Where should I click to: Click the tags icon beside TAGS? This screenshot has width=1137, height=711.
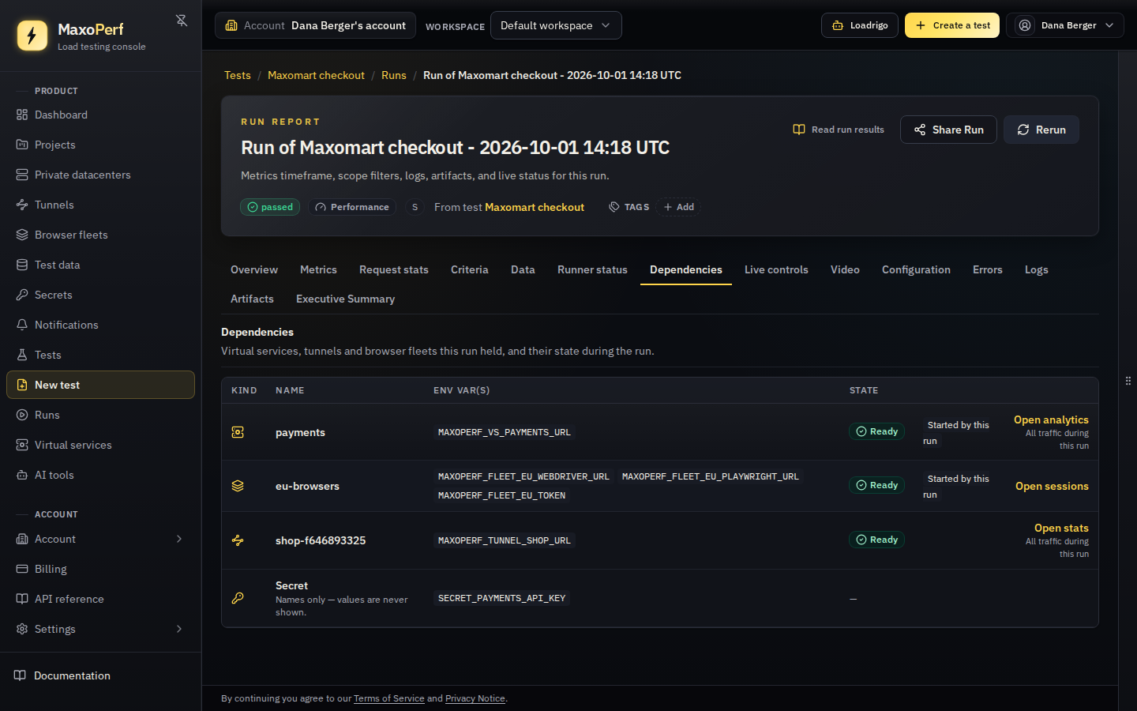pyautogui.click(x=614, y=207)
